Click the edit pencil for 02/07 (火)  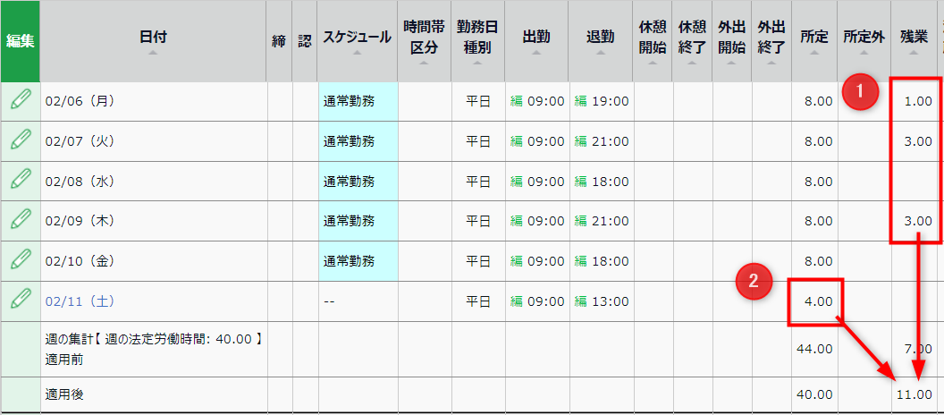coord(21,140)
